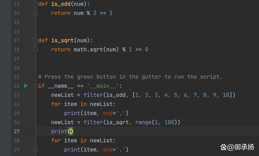Click 'is_odd' argument on line 23
The image size is (259, 156).
116,95
